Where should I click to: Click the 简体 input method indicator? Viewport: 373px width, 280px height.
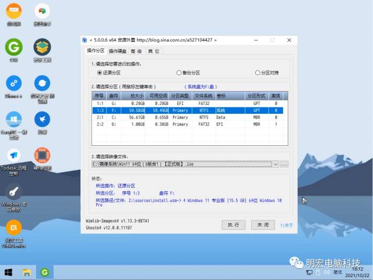[x=338, y=272]
